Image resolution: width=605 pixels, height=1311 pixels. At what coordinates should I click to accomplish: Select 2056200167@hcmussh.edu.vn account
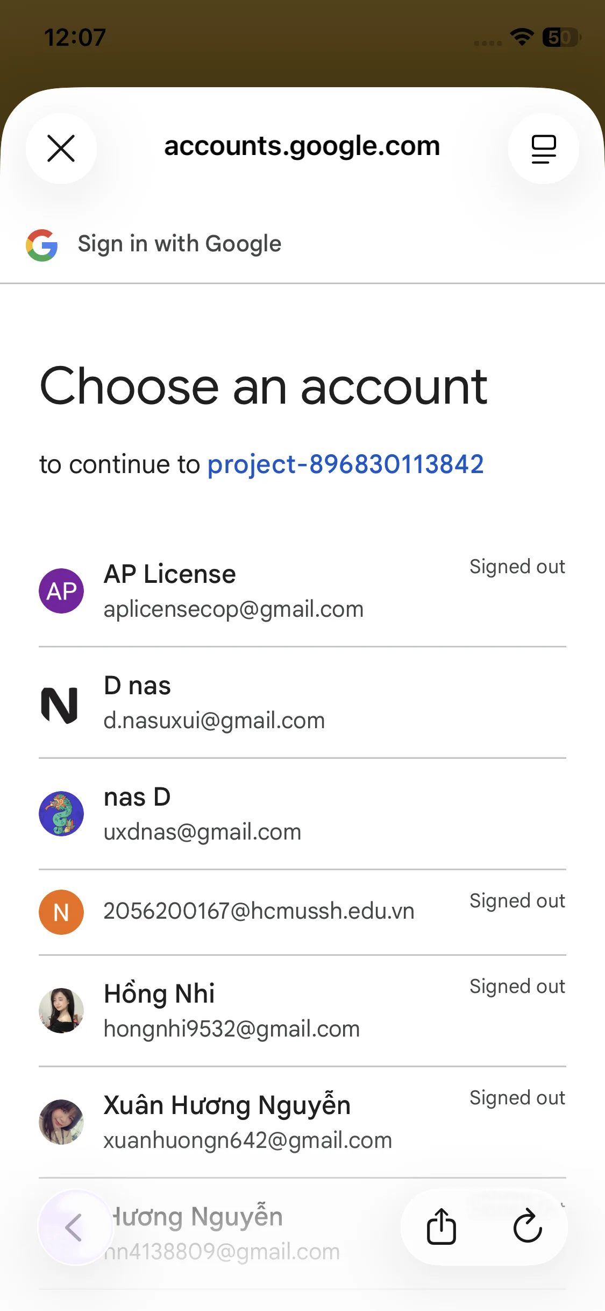click(x=259, y=911)
